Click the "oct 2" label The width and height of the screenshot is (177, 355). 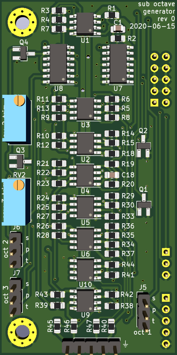pos(6,248)
